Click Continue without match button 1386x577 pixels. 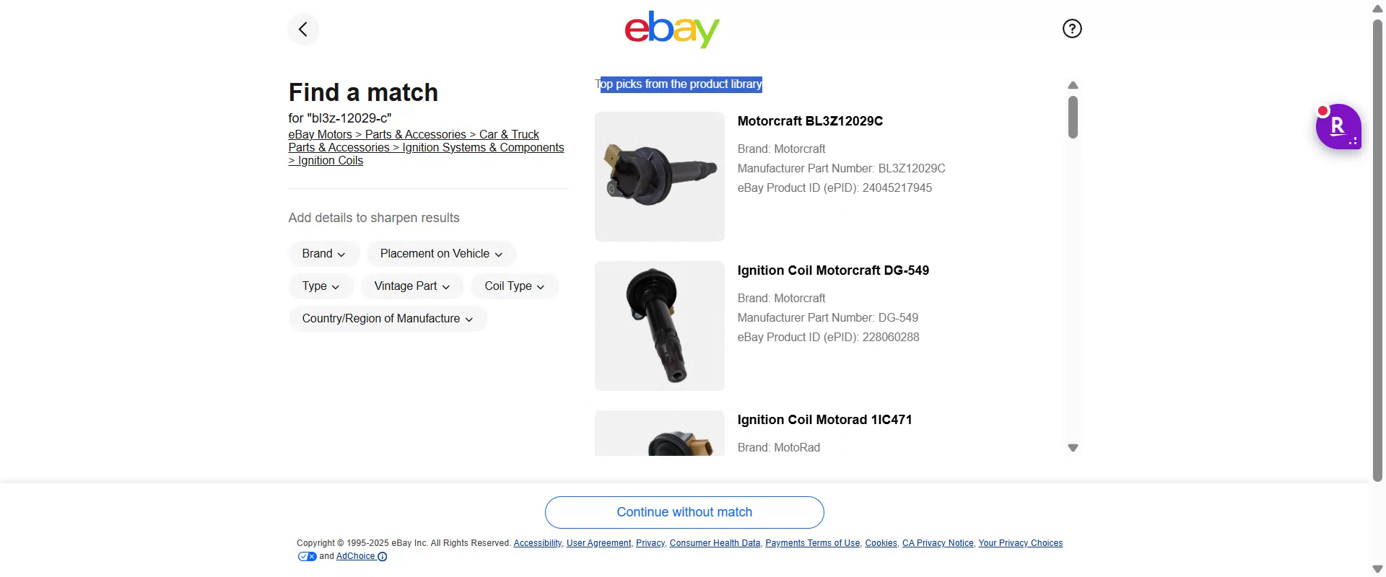(x=684, y=512)
